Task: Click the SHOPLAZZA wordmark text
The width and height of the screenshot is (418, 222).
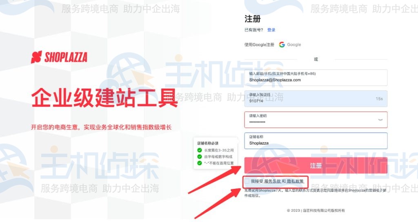Action: click(66, 57)
